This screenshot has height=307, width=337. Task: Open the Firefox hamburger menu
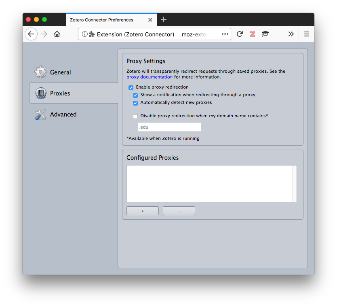coord(307,34)
